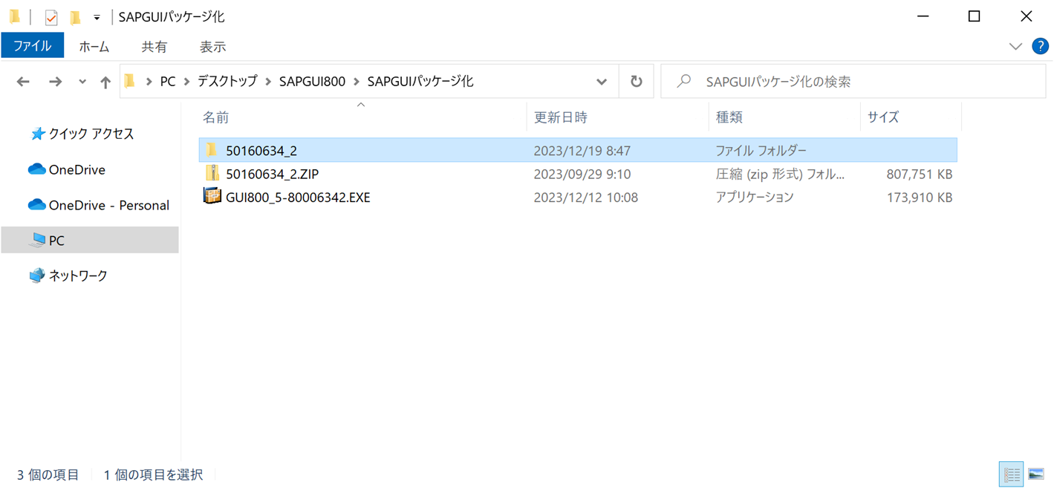Open the address bar history dropdown
The height and width of the screenshot is (488, 1054).
click(x=602, y=82)
